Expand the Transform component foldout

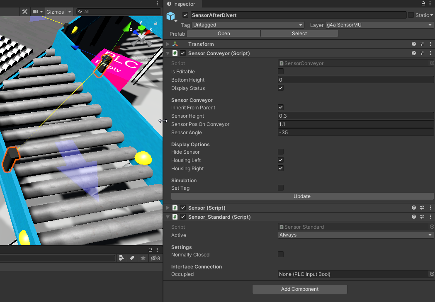point(168,44)
